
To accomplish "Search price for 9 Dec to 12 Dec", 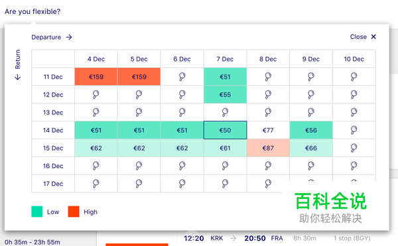I will point(311,95).
